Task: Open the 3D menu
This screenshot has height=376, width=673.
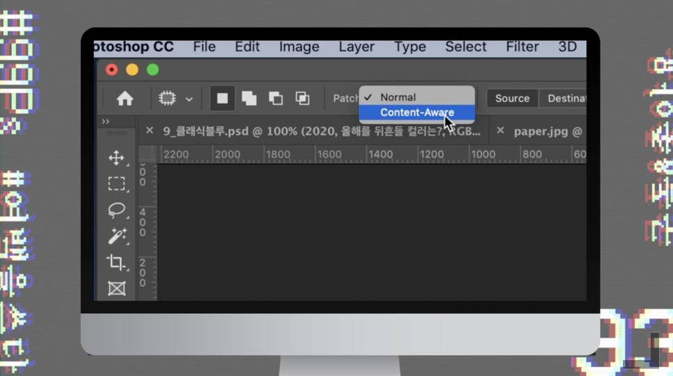Action: coord(567,47)
